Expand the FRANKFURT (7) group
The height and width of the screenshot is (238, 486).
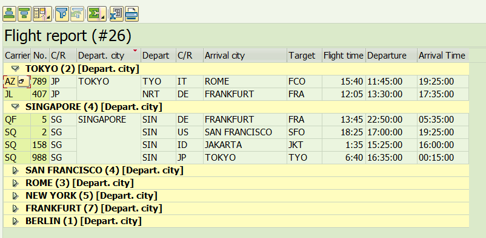coord(15,208)
